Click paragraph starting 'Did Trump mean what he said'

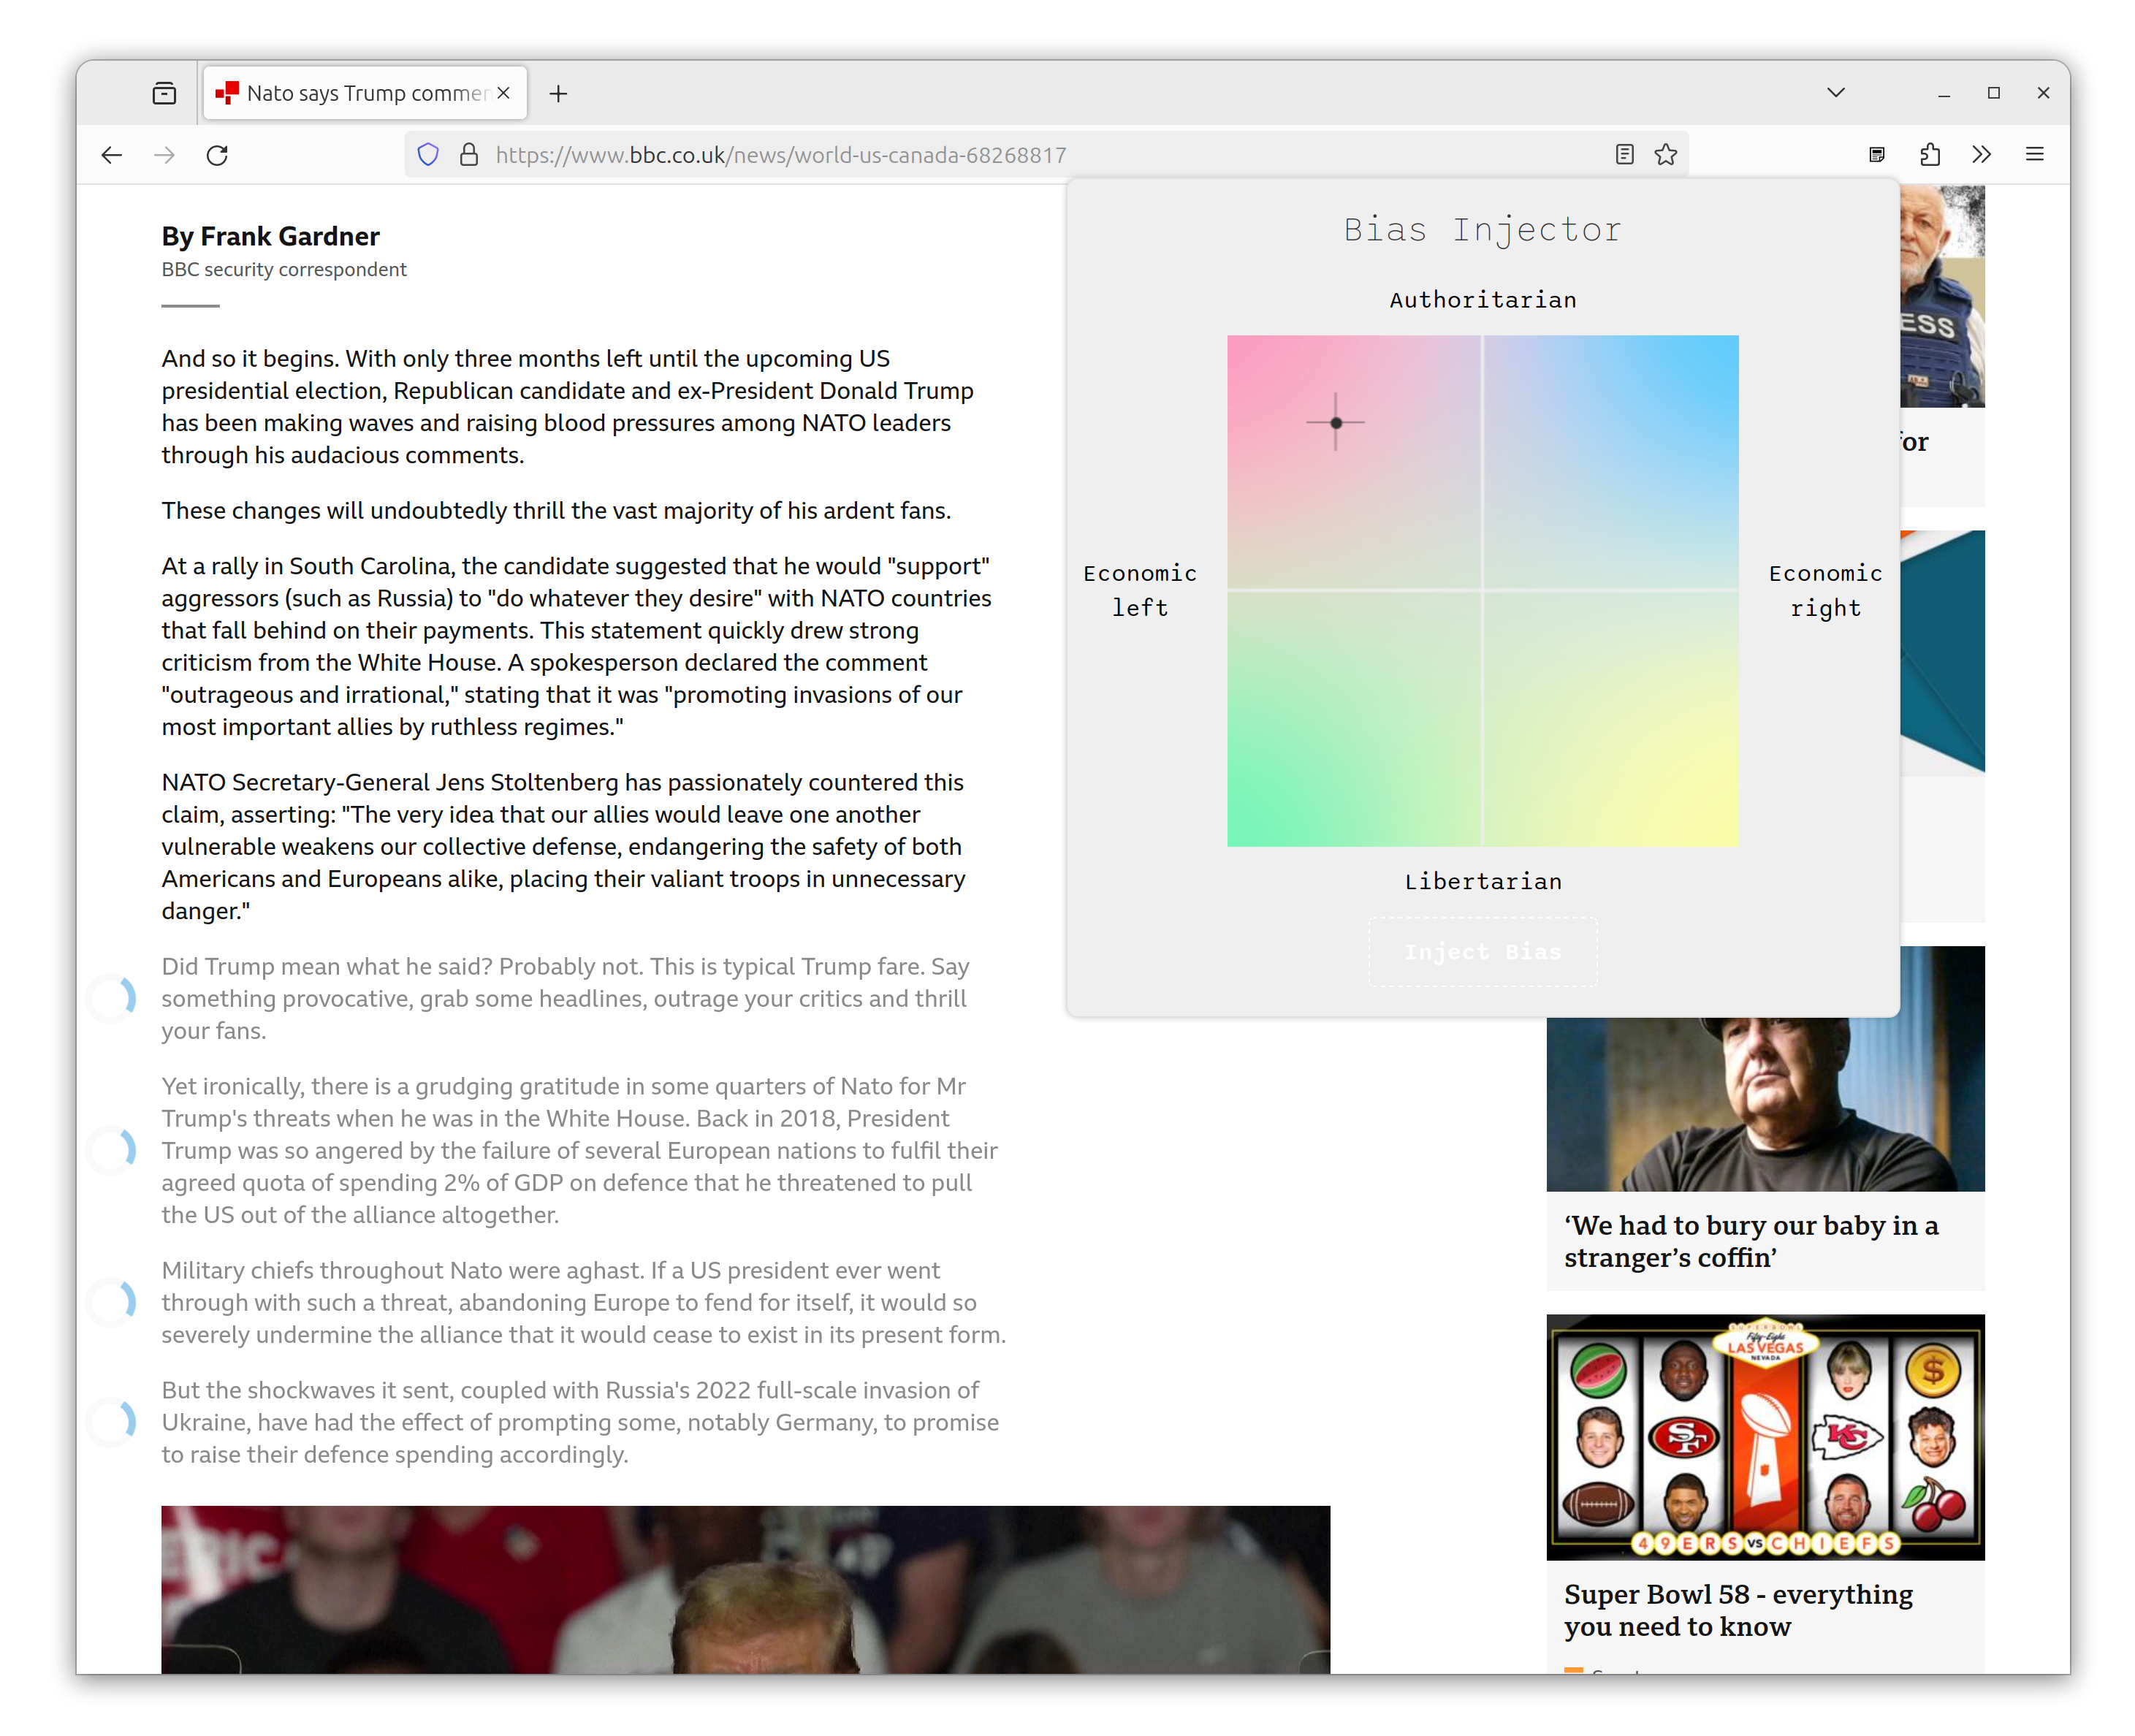pyautogui.click(x=565, y=998)
